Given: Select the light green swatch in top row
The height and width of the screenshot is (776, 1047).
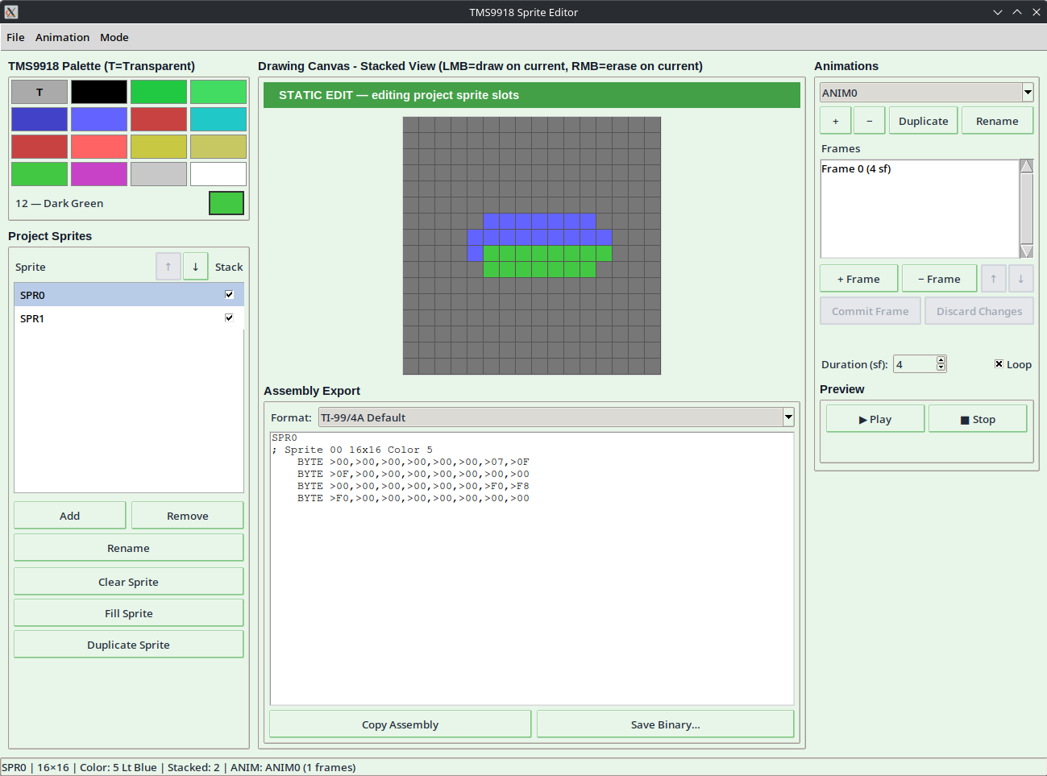Looking at the screenshot, I should (x=218, y=92).
